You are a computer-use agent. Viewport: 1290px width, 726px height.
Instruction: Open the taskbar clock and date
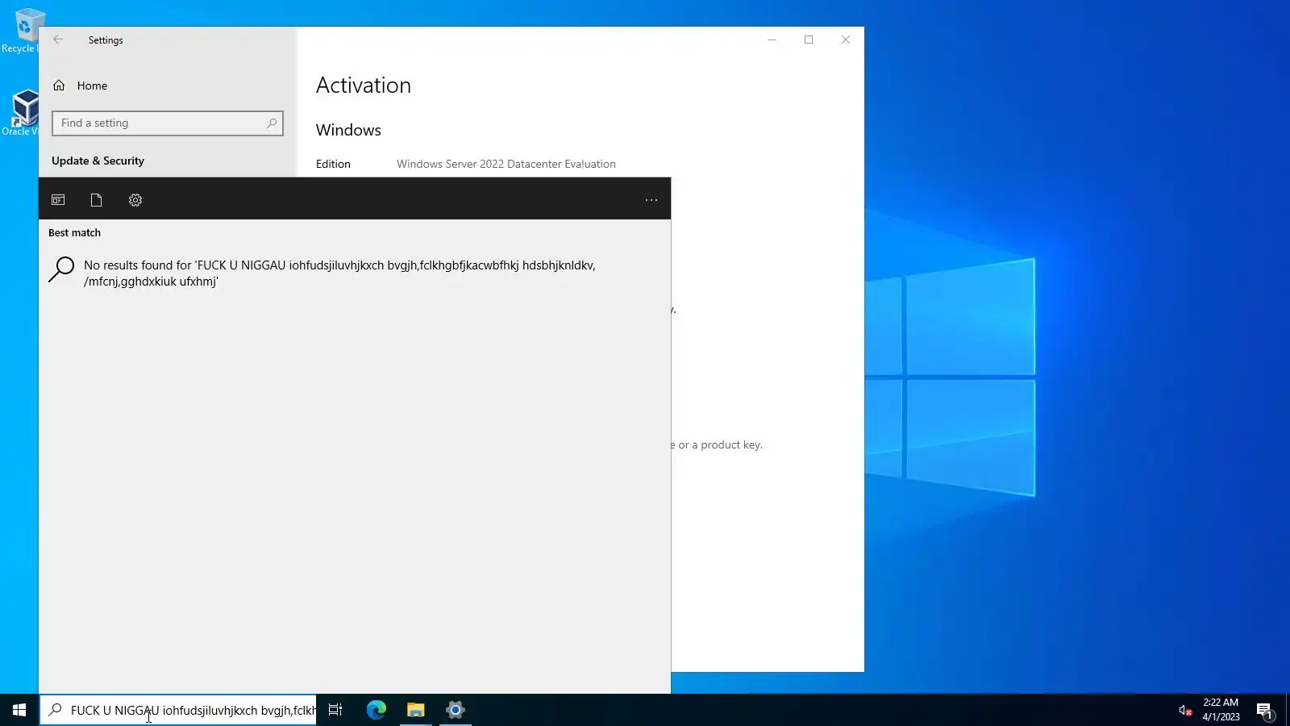pyautogui.click(x=1221, y=710)
